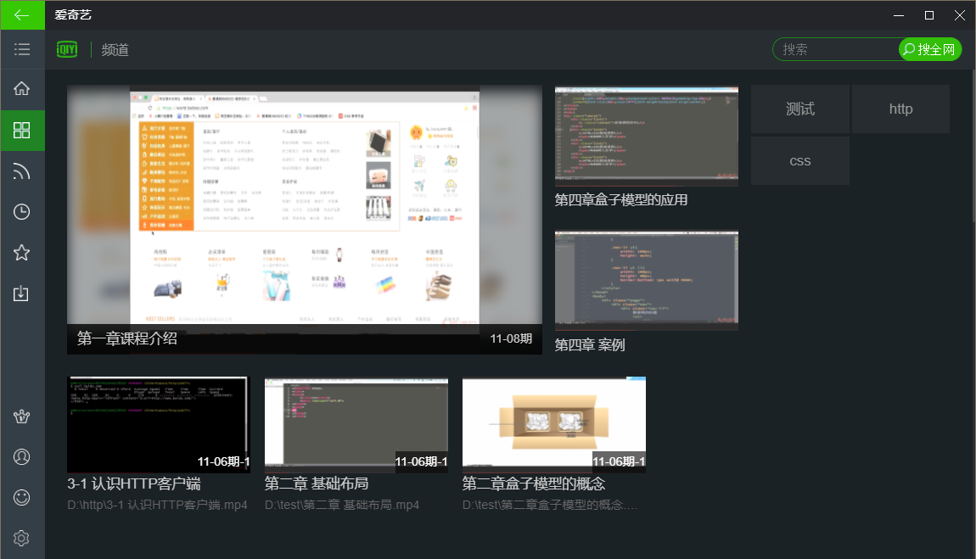The width and height of the screenshot is (976, 559).
Task: Select the http tag tile
Action: pos(900,109)
